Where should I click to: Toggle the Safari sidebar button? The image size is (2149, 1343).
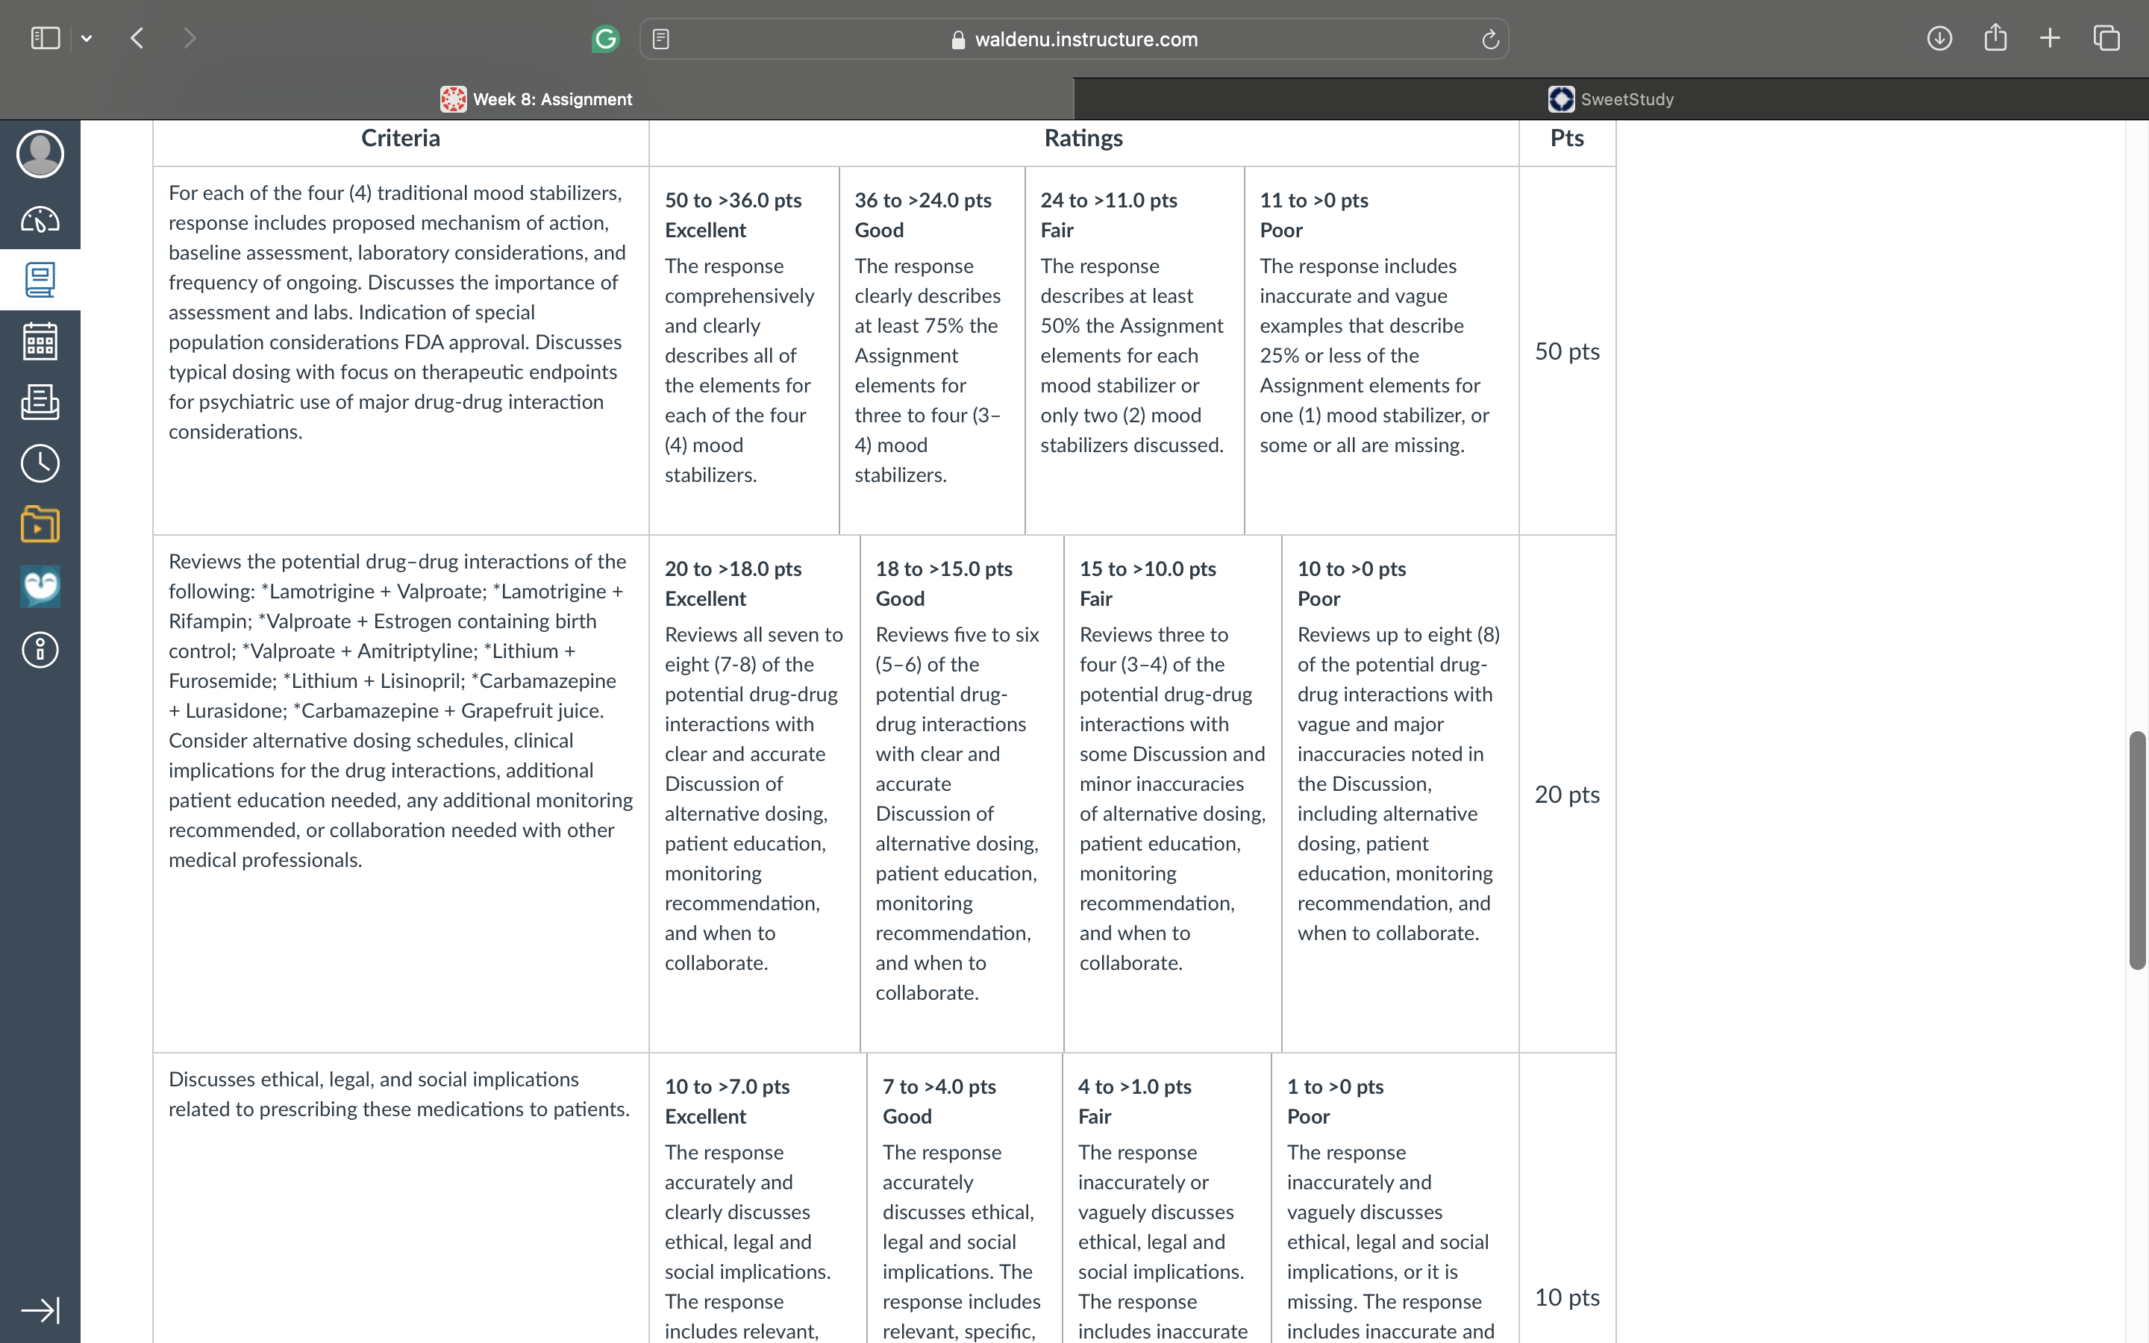point(46,38)
